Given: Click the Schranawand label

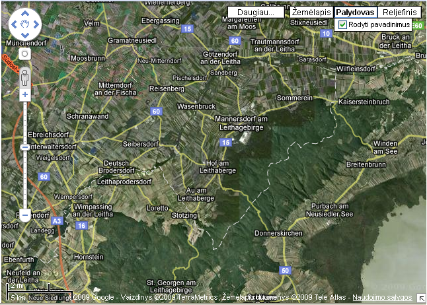Looking at the screenshot, I should [87, 116].
